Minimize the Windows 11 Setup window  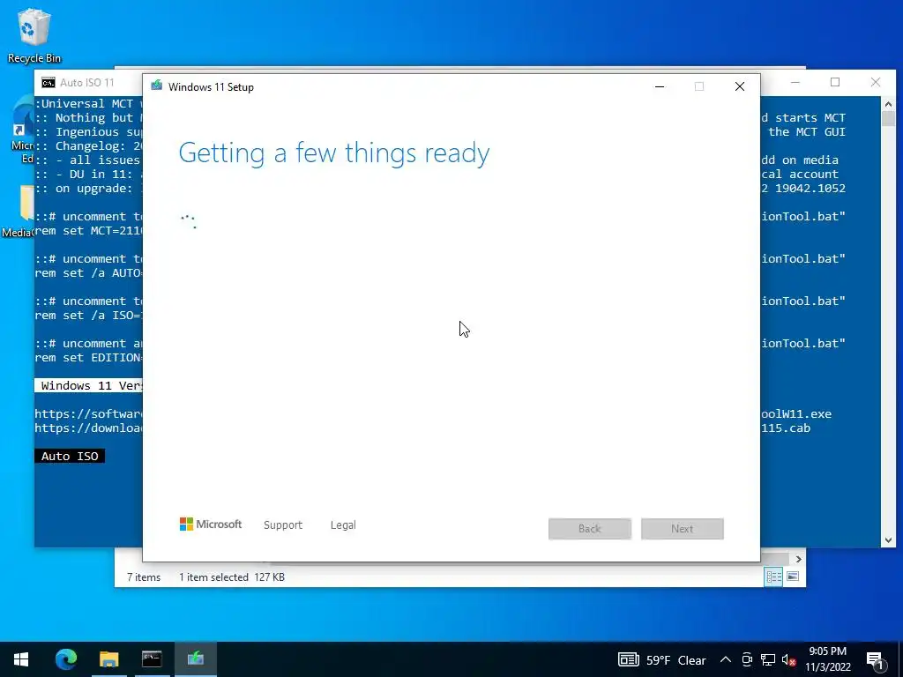click(x=660, y=86)
